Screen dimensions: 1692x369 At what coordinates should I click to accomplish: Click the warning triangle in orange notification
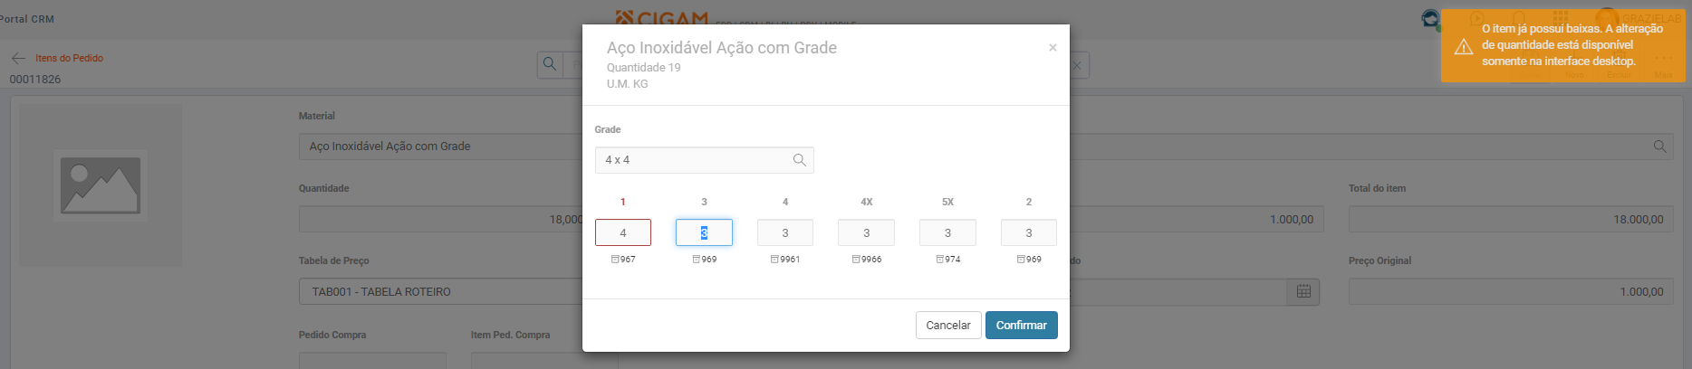point(1463,47)
